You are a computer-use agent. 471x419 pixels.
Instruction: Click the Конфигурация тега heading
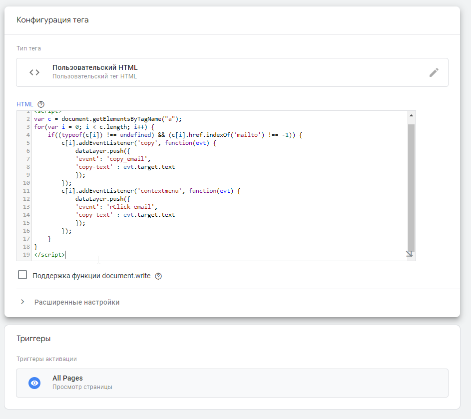[52, 20]
